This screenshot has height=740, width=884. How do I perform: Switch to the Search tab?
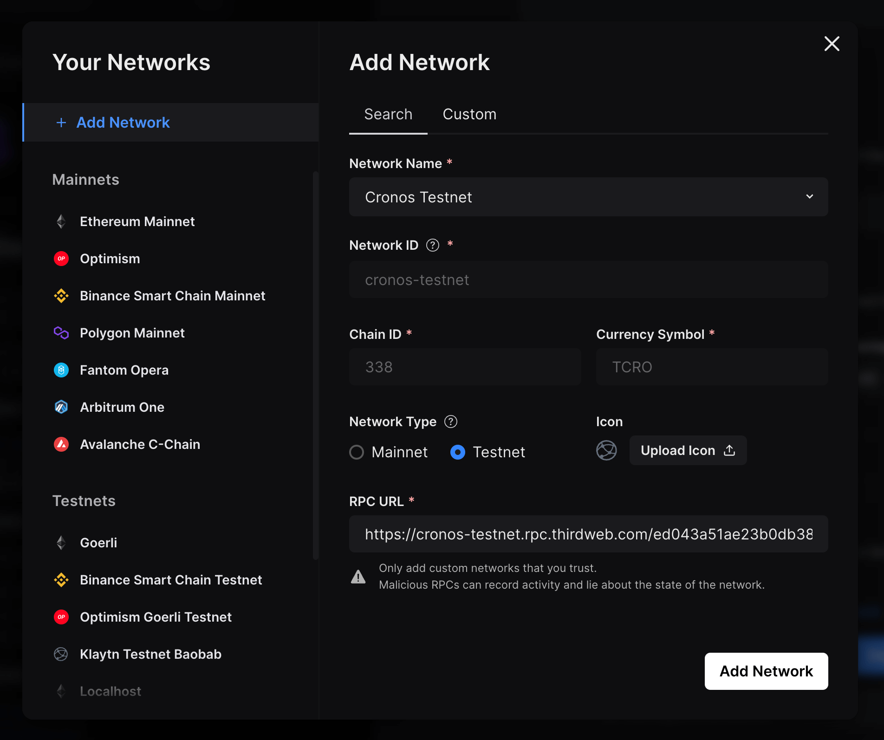coord(388,114)
